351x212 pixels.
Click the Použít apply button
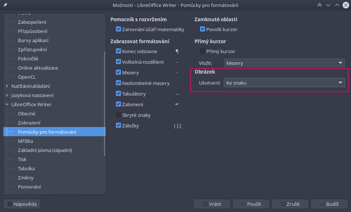tap(251, 204)
